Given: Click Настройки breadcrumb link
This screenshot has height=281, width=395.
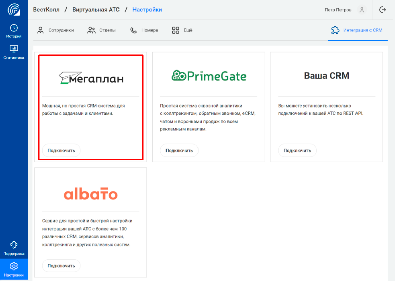Looking at the screenshot, I should [x=147, y=10].
